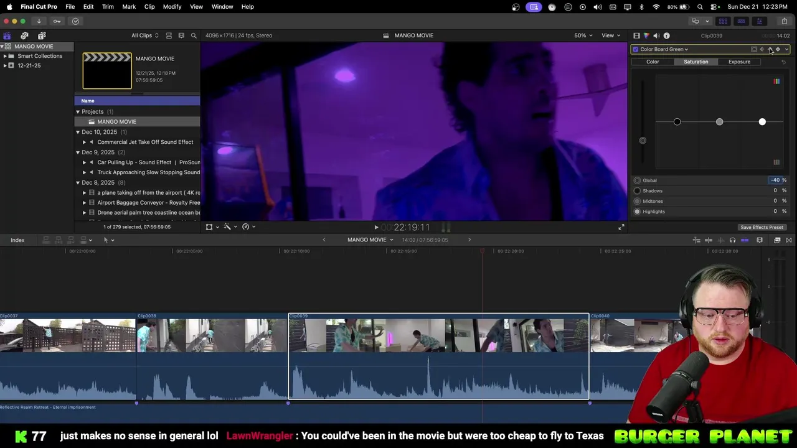Open the View options dropdown

pos(611,35)
